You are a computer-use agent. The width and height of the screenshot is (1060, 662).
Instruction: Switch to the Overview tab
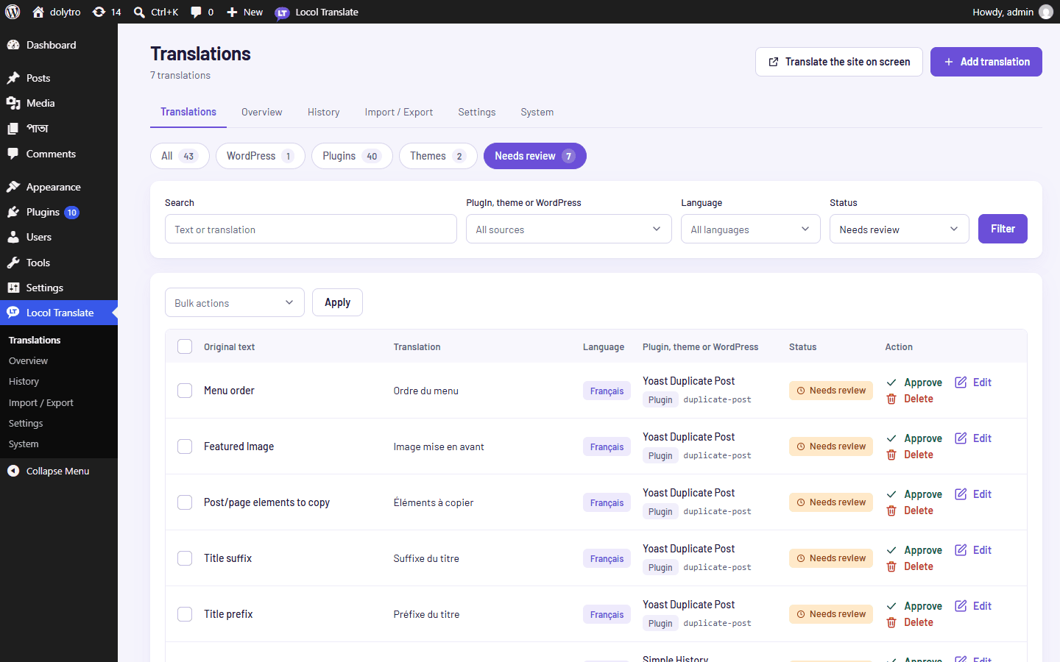(261, 112)
